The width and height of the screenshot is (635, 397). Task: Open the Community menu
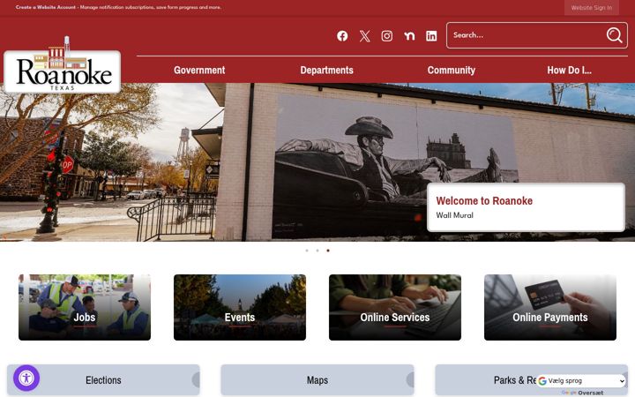click(452, 70)
